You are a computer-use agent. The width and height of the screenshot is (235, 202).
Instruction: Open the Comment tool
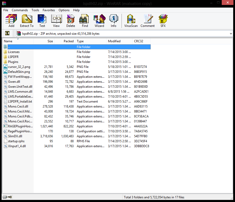point(148,21)
